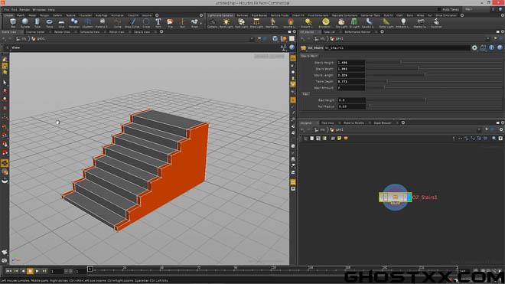The image size is (505, 284).
Task: Switch to the Composite View pane tab
Action: (x=90, y=32)
